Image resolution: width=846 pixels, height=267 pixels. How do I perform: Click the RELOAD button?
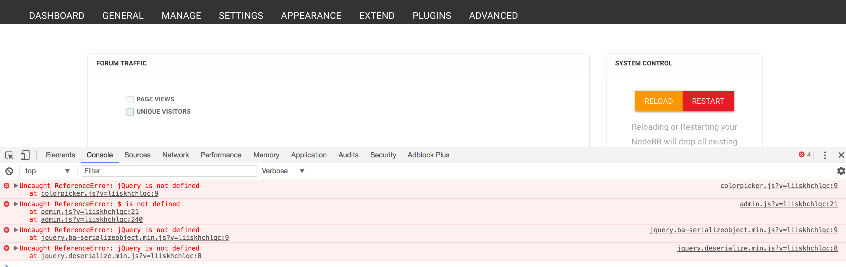point(659,101)
